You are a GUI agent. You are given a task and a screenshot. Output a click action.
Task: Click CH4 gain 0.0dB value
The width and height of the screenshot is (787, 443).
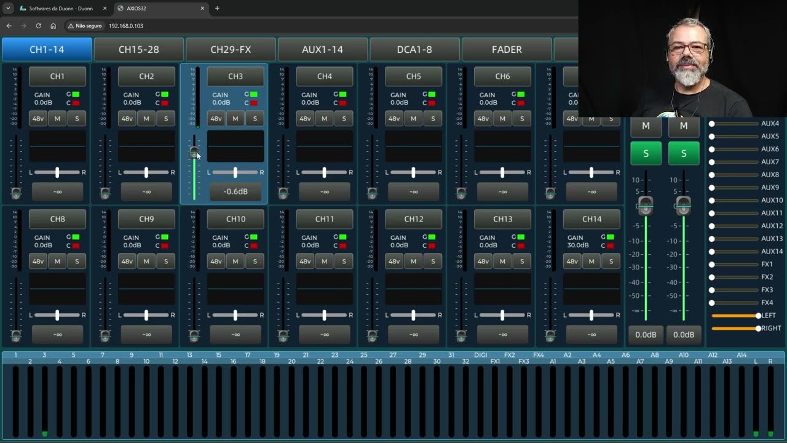coord(310,103)
